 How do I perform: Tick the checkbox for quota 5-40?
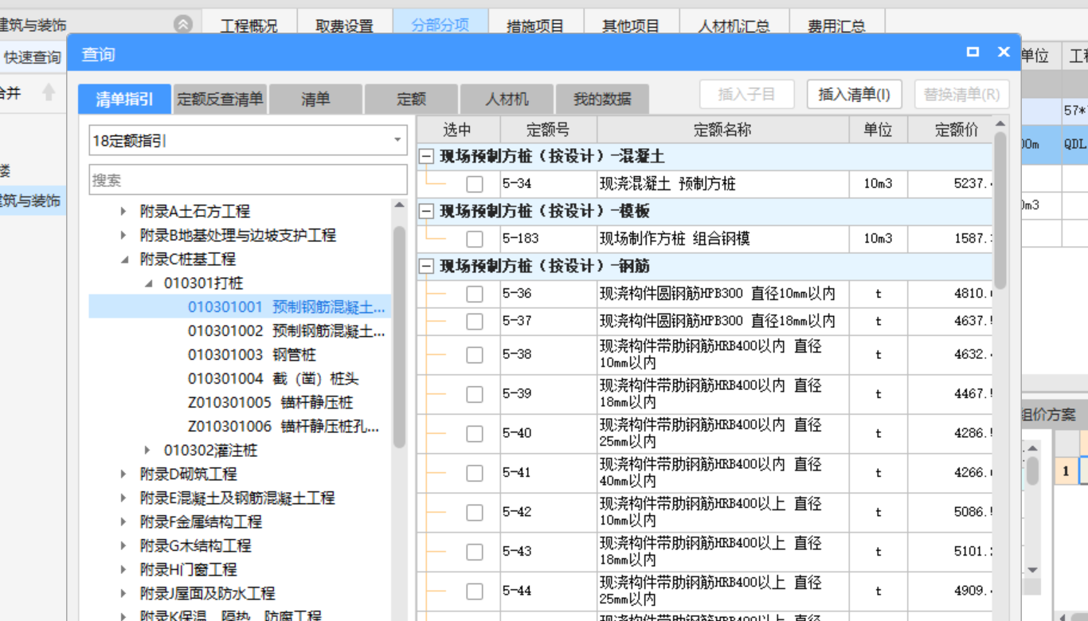coord(475,433)
